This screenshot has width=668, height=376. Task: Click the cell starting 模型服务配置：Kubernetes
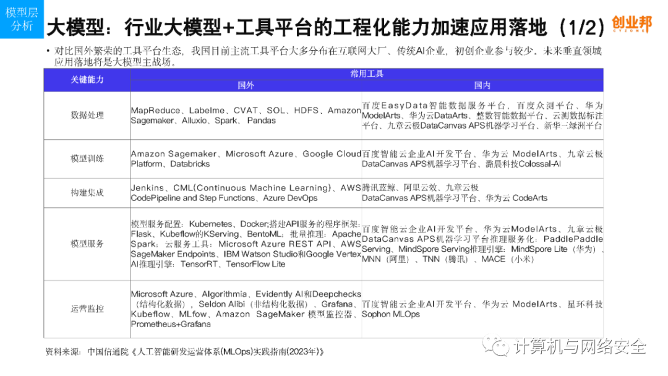tap(246, 244)
